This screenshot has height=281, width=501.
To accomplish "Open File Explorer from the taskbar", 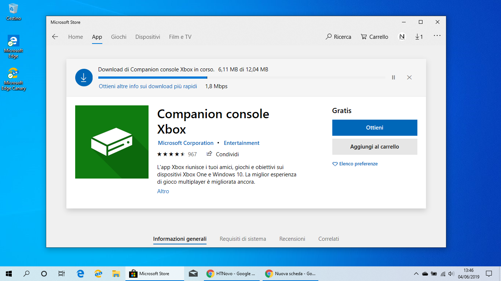I will (116, 273).
